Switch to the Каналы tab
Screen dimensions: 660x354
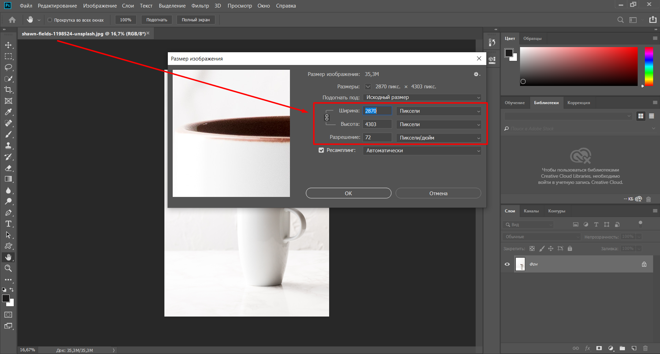pos(531,211)
